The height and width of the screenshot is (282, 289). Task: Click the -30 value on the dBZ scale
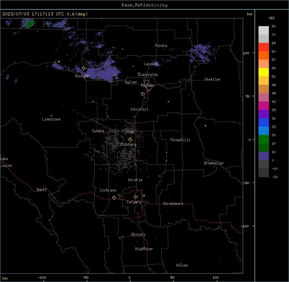coord(275,177)
